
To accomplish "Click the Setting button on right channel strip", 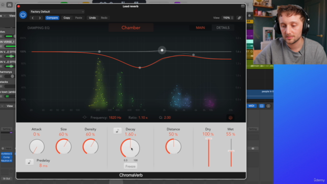I will pos(253,129).
